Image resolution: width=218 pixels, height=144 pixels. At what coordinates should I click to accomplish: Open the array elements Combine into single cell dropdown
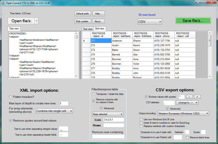(54, 111)
